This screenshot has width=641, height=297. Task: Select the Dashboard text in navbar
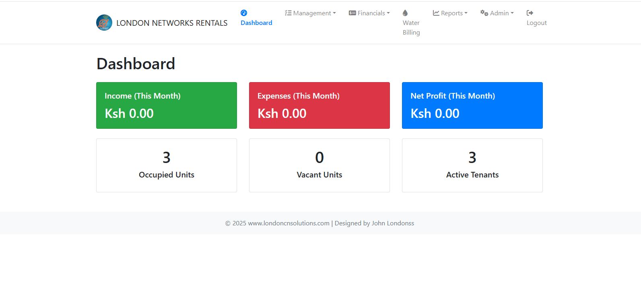256,23
